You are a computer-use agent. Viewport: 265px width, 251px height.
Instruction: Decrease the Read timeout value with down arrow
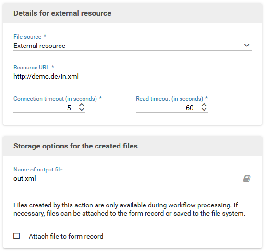pyautogui.click(x=204, y=109)
